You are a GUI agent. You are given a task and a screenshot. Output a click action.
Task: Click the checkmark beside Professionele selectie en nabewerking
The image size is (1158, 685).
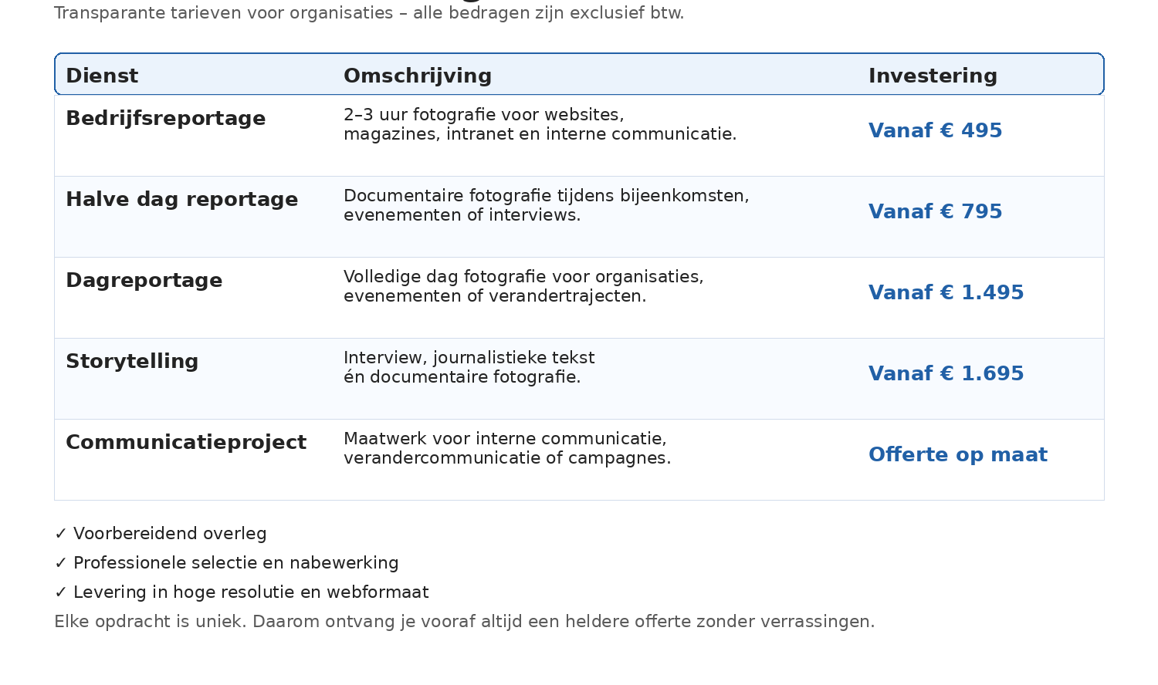tap(61, 563)
